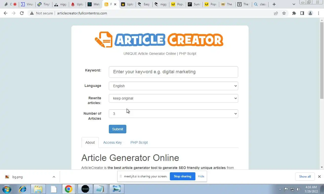Close the active Article Creator tab
The height and width of the screenshot is (194, 324).
115,4
